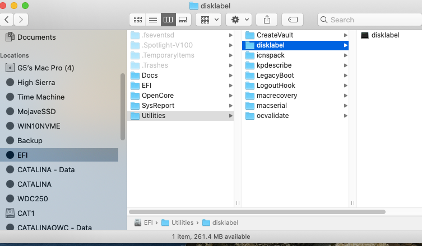
Task: Expand the Docs folder arrow
Action: pos(231,75)
